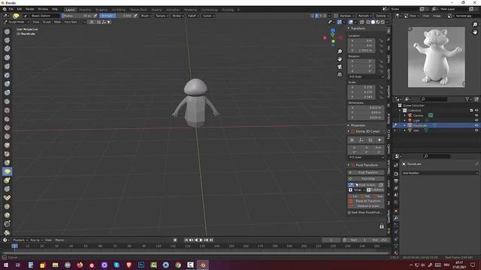Open the Material properties tab icon
Image resolution: width=481 pixels, height=270 pixels.
coord(396,253)
